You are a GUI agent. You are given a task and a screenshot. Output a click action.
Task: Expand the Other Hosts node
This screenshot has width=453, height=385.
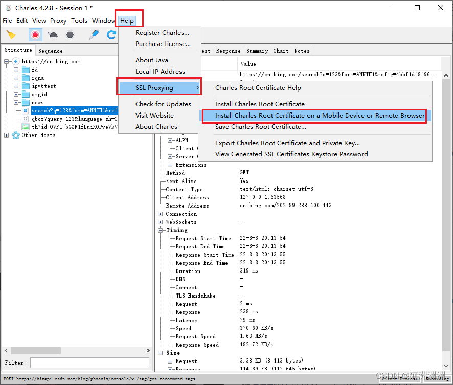click(6, 135)
